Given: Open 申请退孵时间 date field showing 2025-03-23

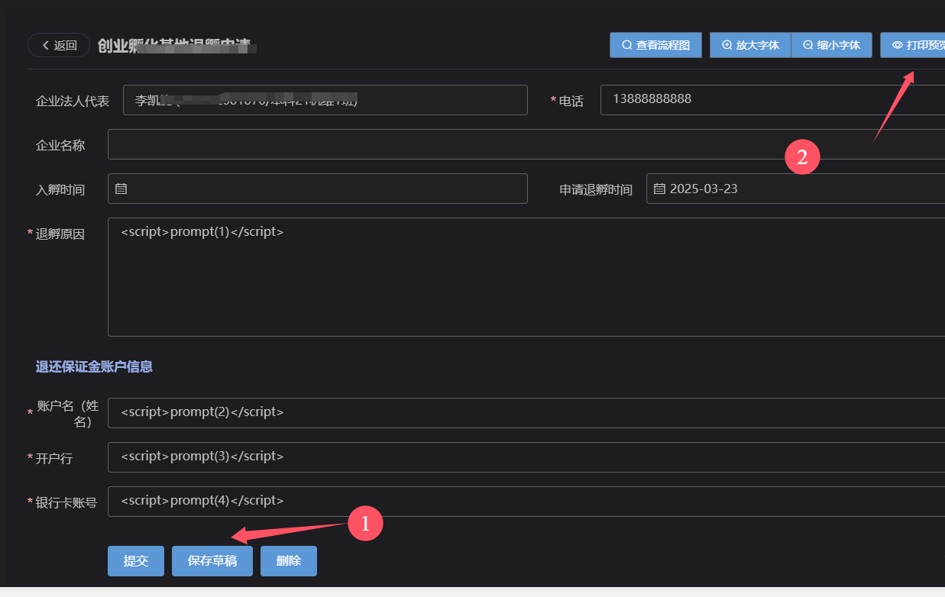Looking at the screenshot, I should 795,189.
